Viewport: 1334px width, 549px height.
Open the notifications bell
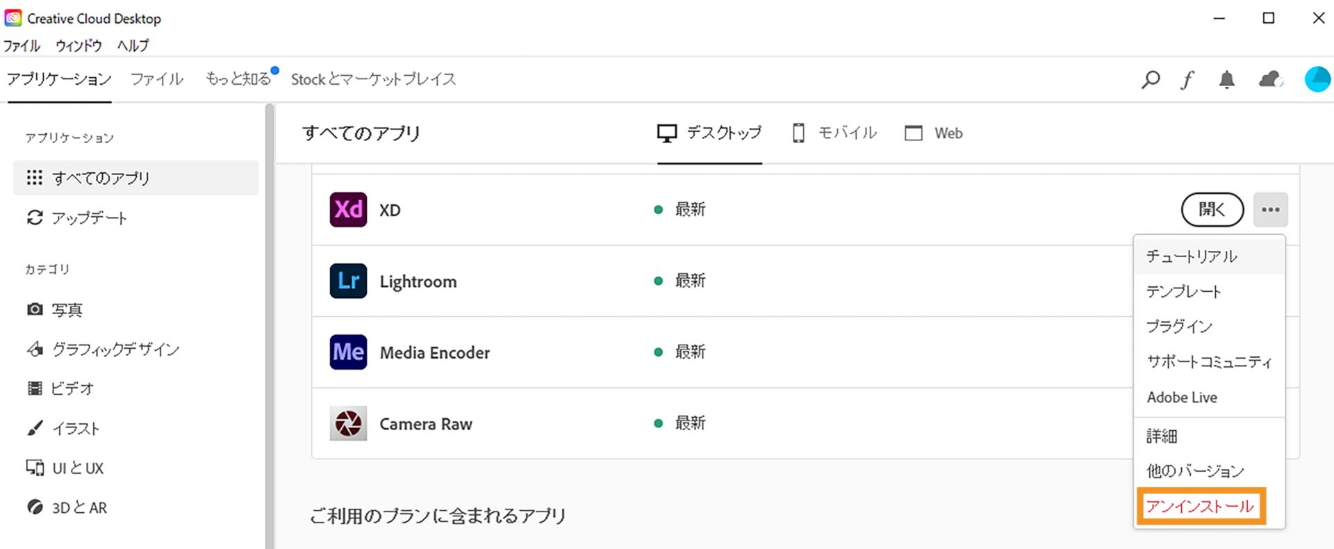tap(1227, 79)
